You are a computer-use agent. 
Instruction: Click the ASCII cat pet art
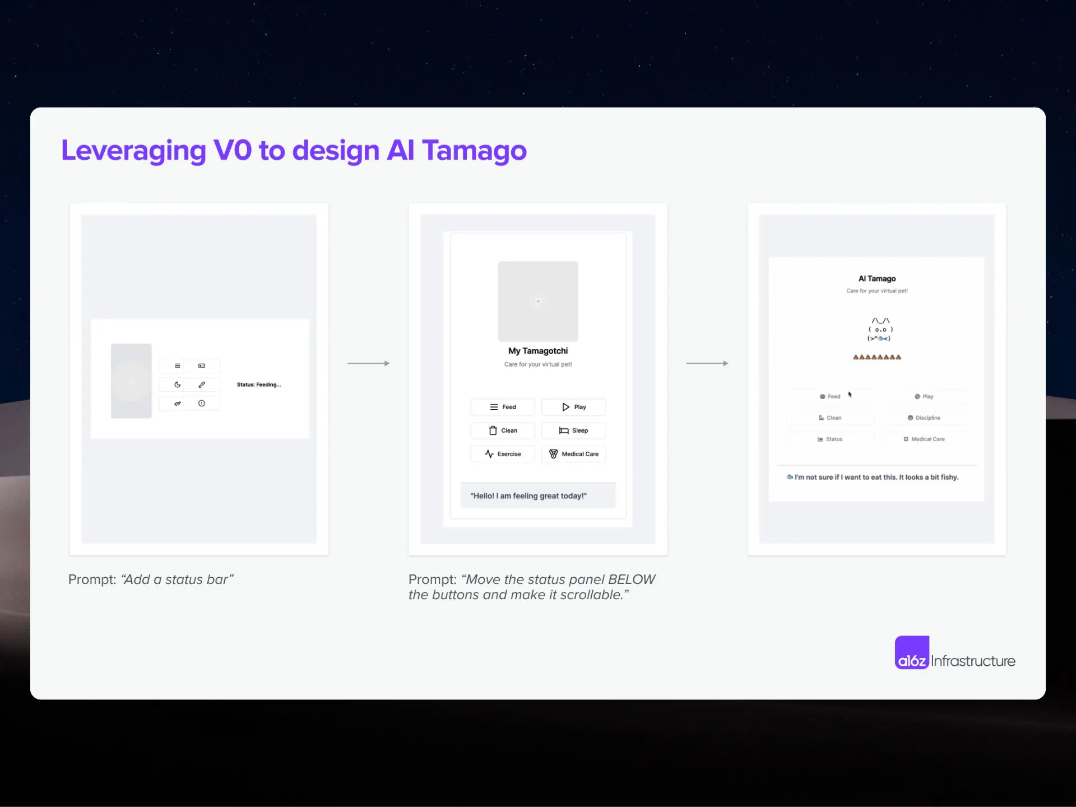[879, 330]
